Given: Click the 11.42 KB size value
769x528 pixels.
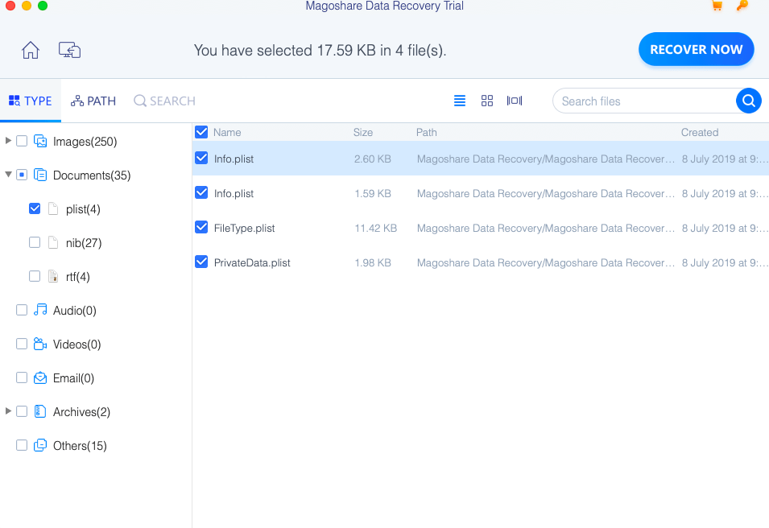Looking at the screenshot, I should coord(376,228).
